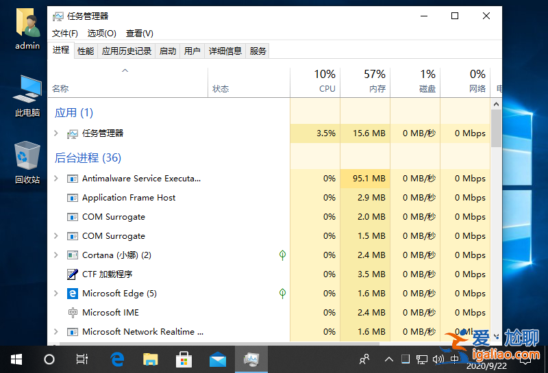Open the 查看(V) menu
This screenshot has height=373, width=548.
140,34
